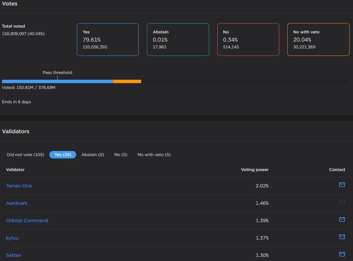The height and width of the screenshot is (261, 353).
Task: View No with veto (5) validators
Action: pyautogui.click(x=154, y=155)
